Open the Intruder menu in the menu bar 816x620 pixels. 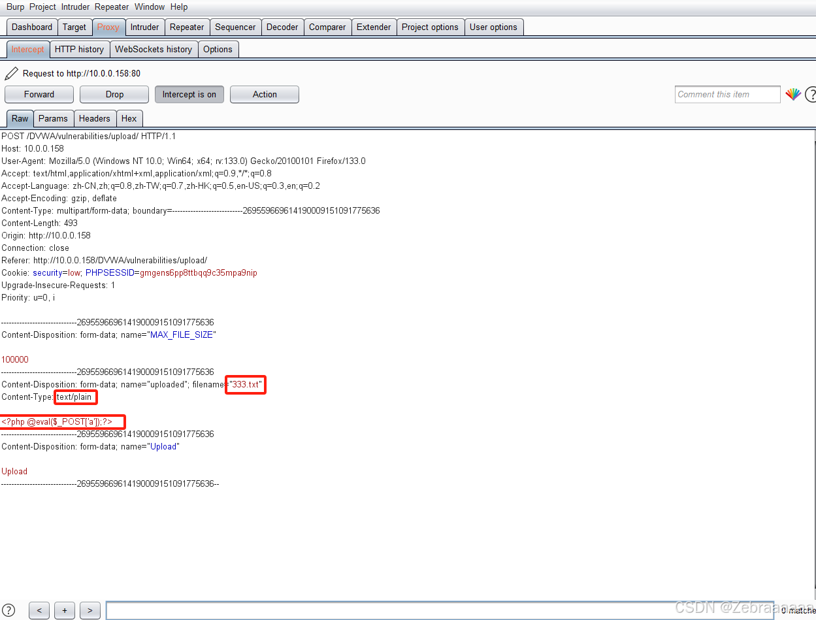tap(76, 7)
